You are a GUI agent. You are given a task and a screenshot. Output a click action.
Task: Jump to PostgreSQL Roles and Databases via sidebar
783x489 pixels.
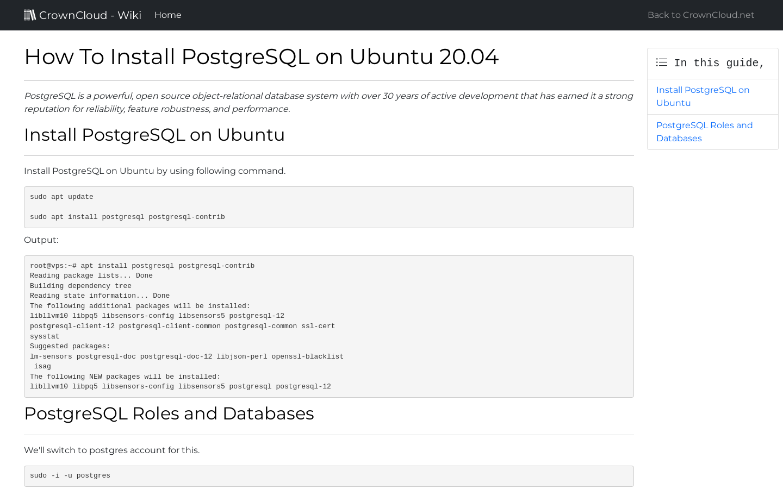tap(704, 132)
